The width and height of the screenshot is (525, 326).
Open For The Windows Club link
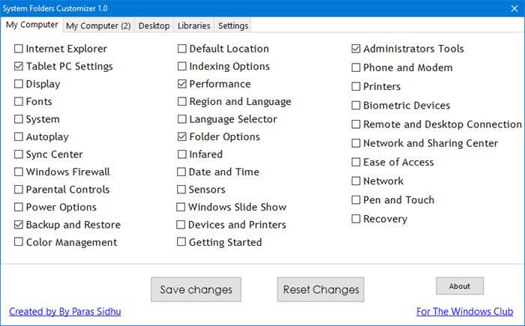pyautogui.click(x=465, y=312)
